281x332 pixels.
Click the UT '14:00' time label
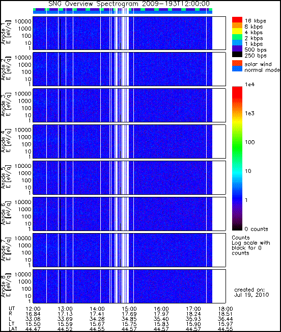[x=97, y=309]
